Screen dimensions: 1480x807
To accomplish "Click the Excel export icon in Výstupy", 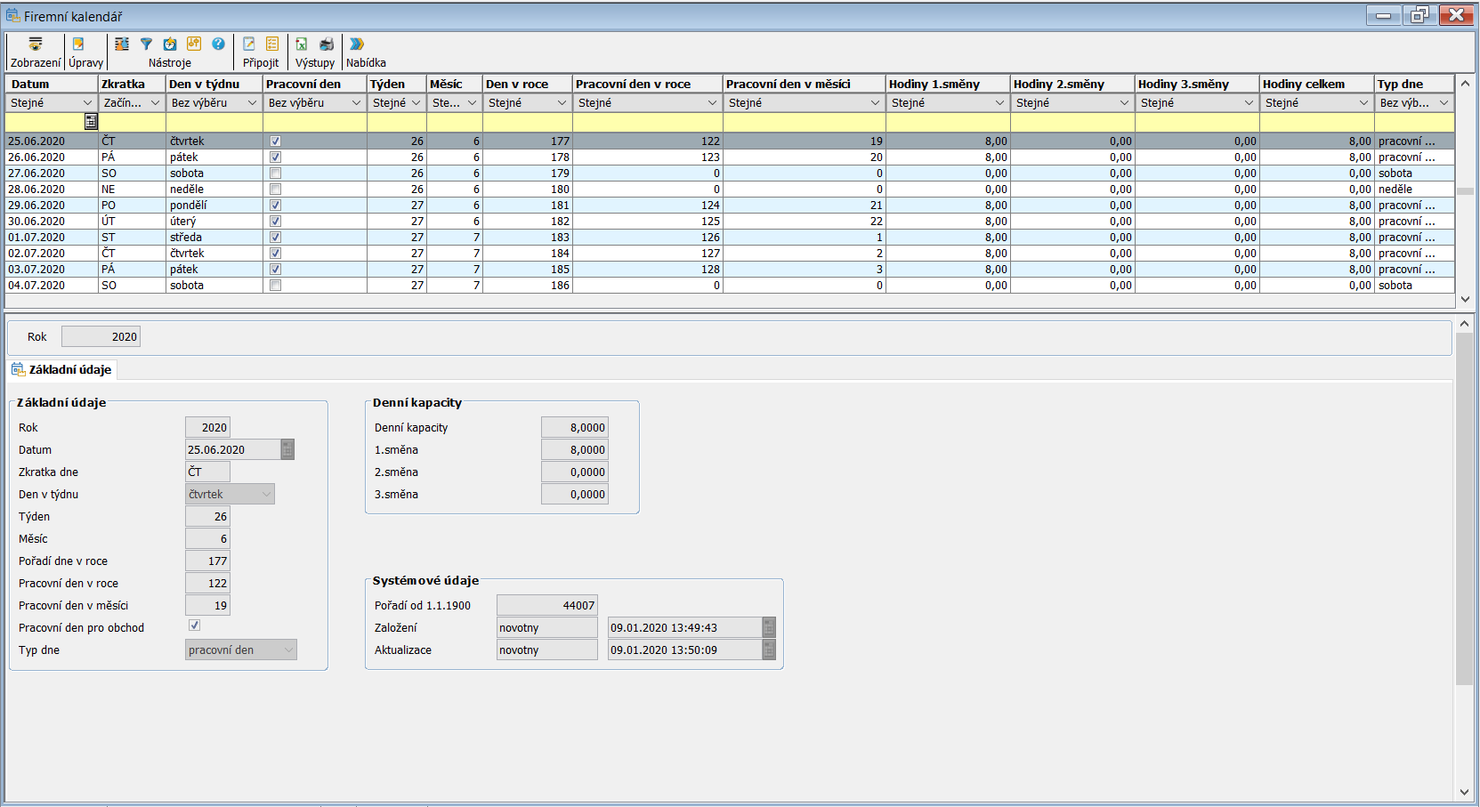I will [302, 44].
